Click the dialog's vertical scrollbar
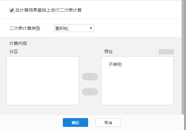 [x=183, y=57]
